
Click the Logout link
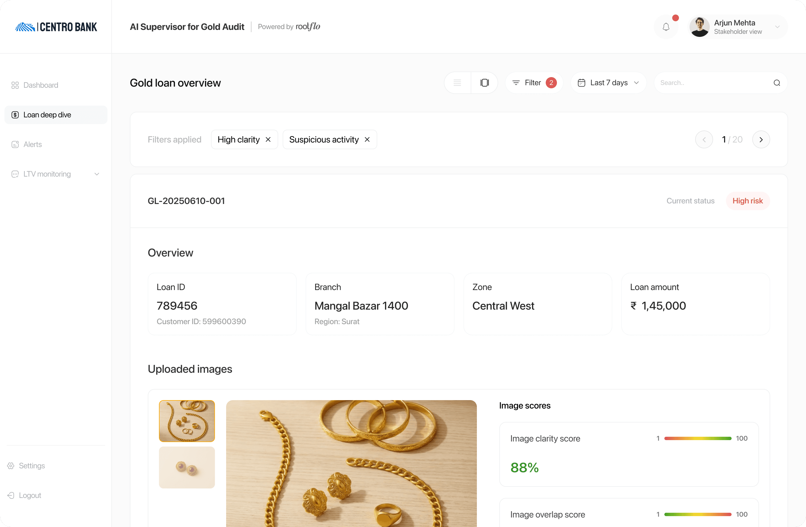point(30,495)
